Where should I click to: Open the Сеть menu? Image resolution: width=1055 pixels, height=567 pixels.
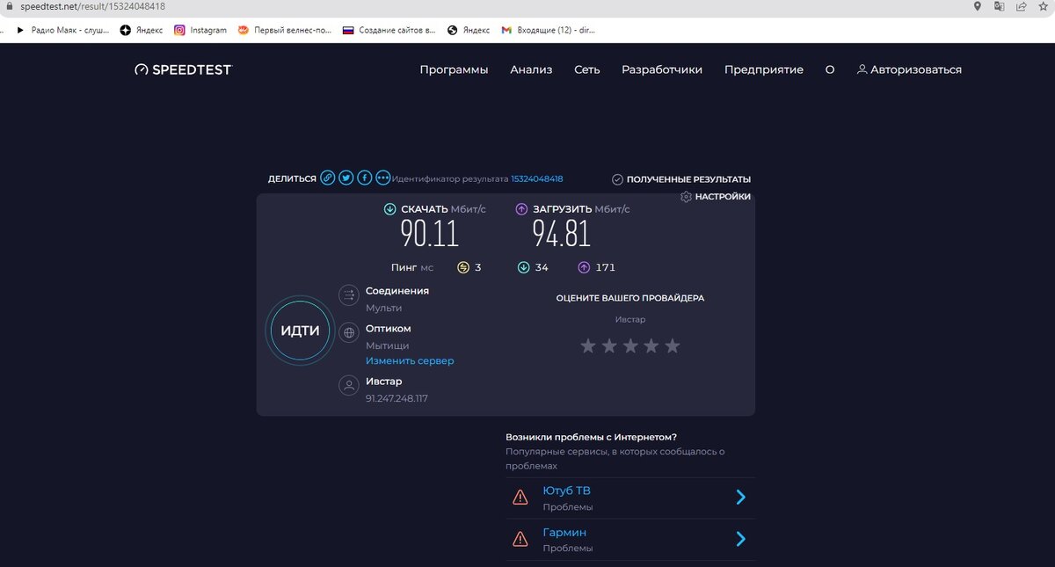587,69
